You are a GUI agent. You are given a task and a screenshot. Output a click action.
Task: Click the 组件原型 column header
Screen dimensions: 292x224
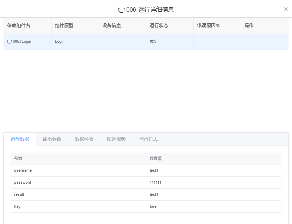tap(64, 25)
